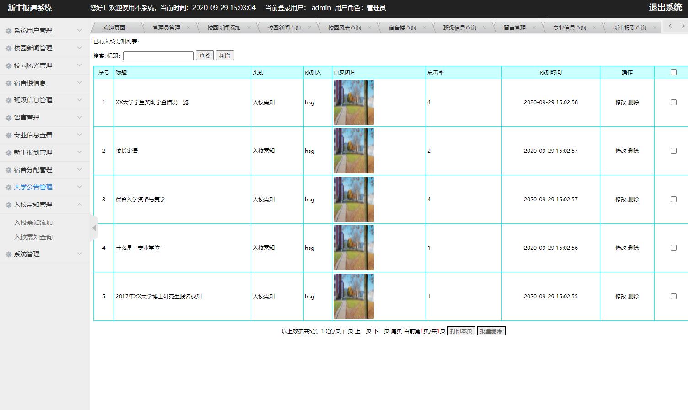Click the 打印本页 button

[460, 330]
